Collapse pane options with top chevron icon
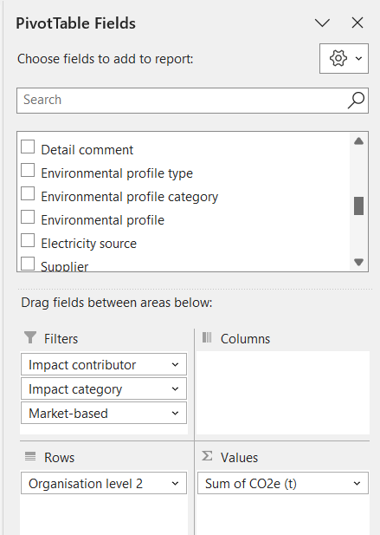This screenshot has width=380, height=535. [x=322, y=23]
